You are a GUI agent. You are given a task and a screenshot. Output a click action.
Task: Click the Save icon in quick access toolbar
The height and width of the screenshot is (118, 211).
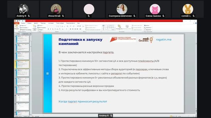(17, 21)
